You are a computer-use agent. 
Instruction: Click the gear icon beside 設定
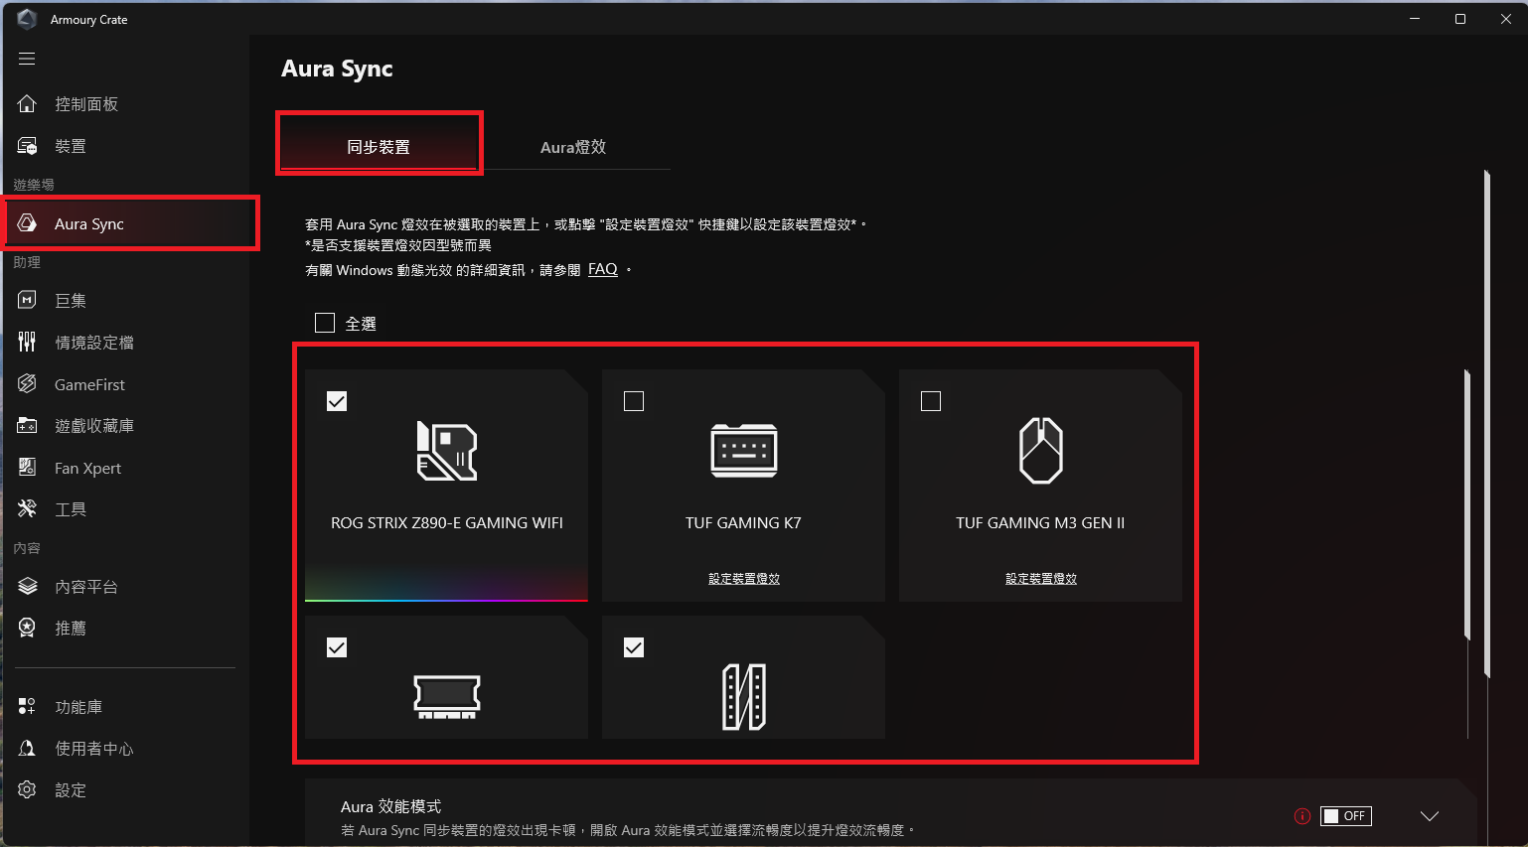(x=27, y=789)
